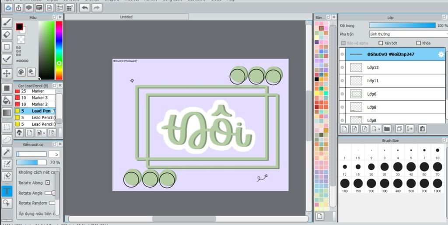This screenshot has width=448, height=225.
Task: Click the Lớp11 layer thumbnail
Action: (356, 81)
